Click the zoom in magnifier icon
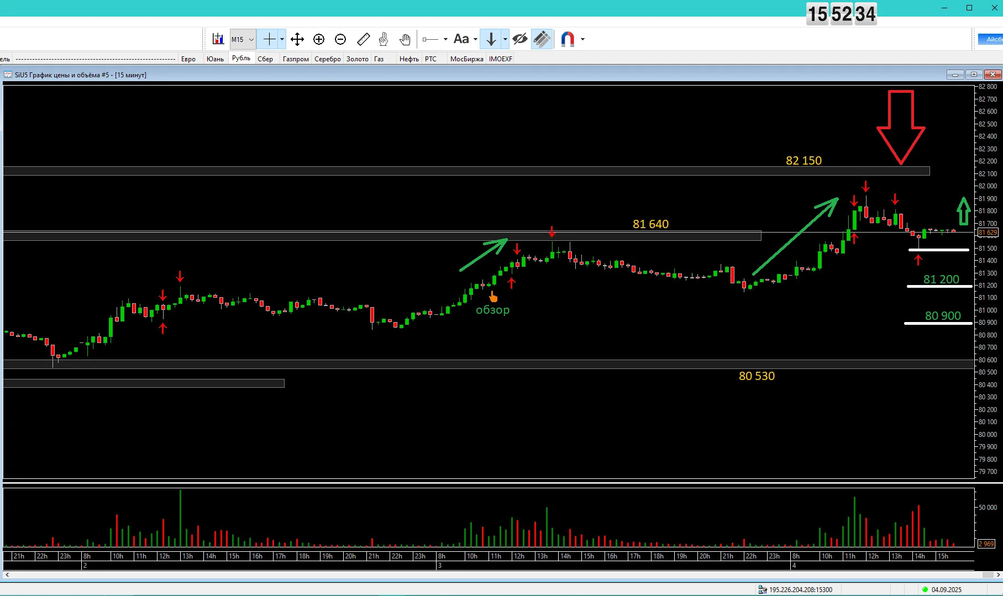 point(319,39)
